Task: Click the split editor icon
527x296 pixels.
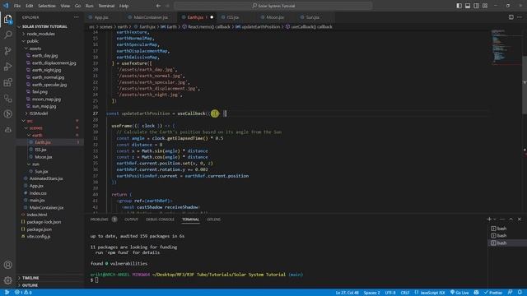Action: pyautogui.click(x=511, y=17)
